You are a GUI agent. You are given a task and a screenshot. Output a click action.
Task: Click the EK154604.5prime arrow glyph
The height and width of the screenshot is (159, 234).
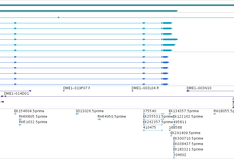coord(15,114)
